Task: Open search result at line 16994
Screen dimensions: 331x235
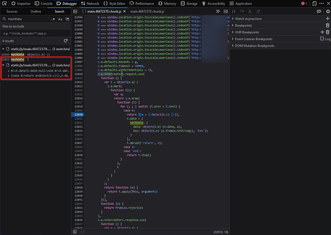Action: click(x=36, y=54)
